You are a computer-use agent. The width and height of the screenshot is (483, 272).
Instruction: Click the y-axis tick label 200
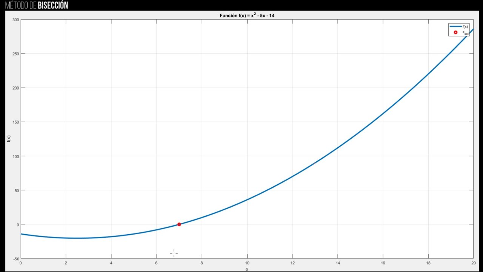[15, 88]
